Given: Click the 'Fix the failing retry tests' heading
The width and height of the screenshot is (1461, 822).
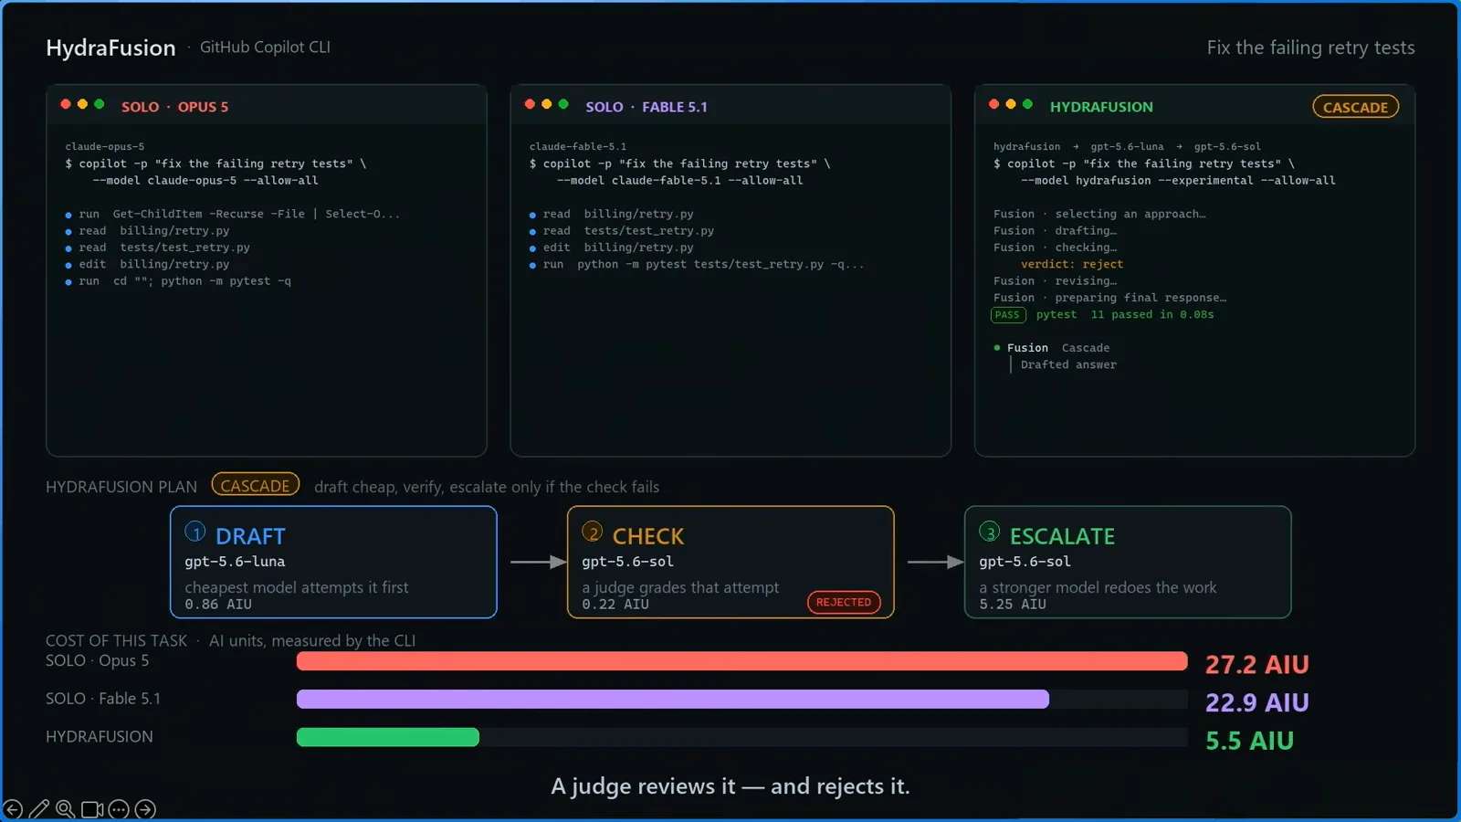Looking at the screenshot, I should coord(1310,47).
